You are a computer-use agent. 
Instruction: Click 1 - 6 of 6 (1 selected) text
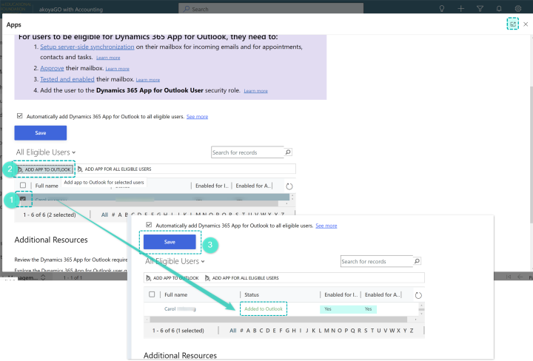point(178,331)
